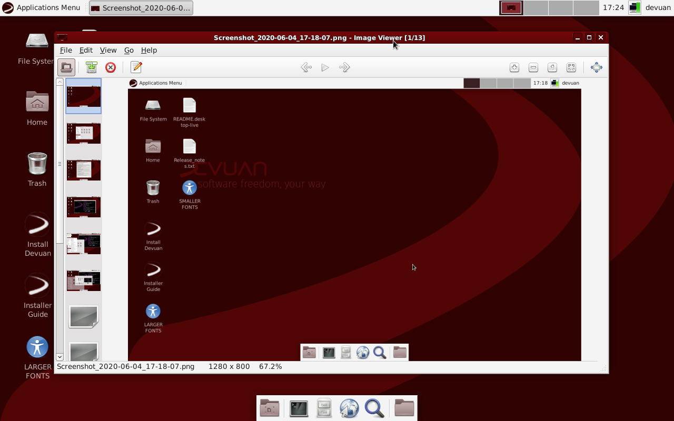Screen dimensions: 674x421
Task: Start the slideshow with Play button
Action: (x=325, y=67)
